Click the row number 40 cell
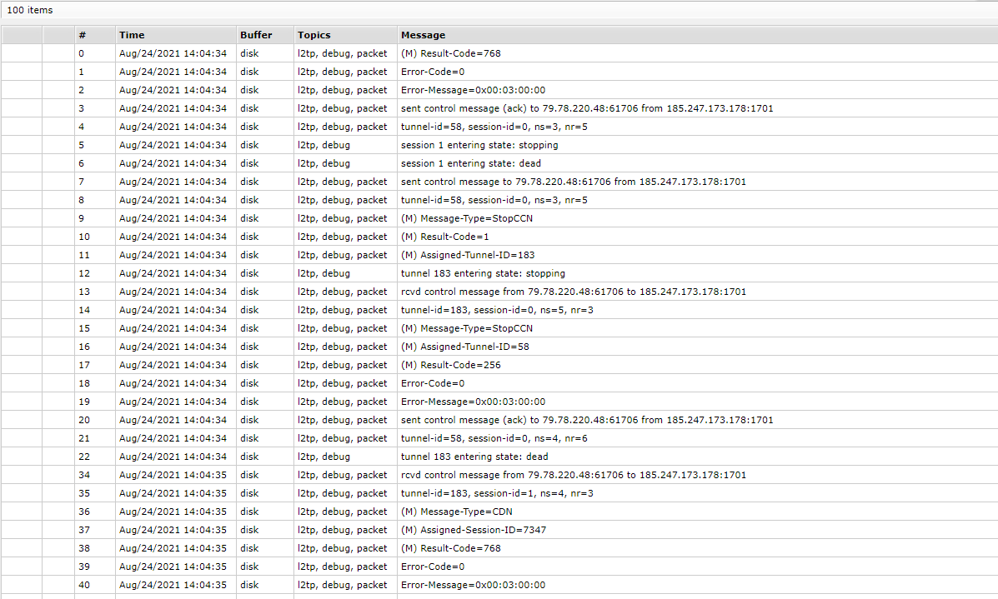 coord(84,585)
